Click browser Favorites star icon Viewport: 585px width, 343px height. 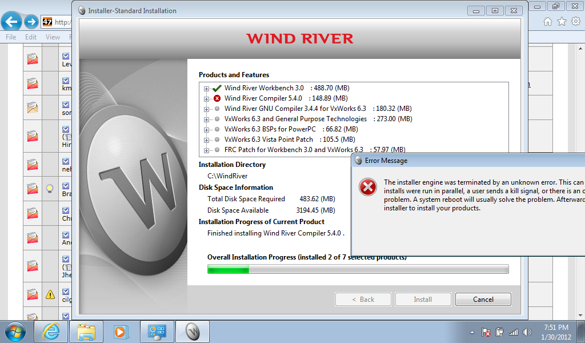(x=562, y=22)
